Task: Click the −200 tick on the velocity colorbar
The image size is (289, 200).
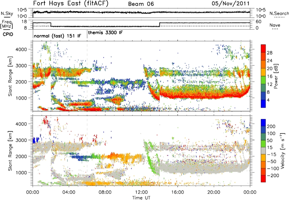Action: pyautogui.click(x=273, y=175)
